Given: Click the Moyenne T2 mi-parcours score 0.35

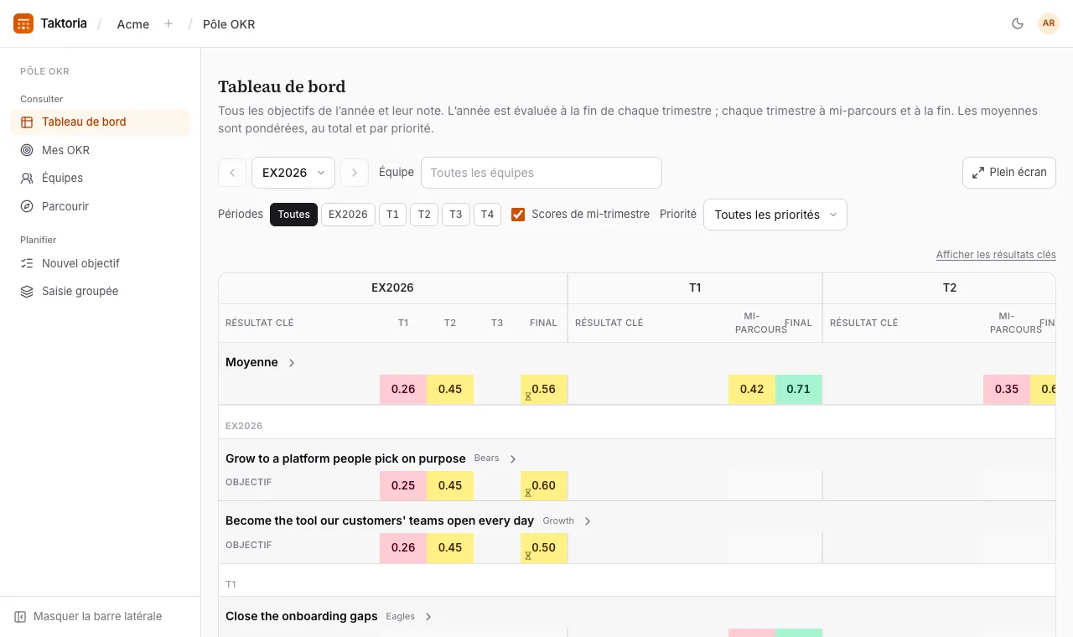Looking at the screenshot, I should click(1007, 390).
